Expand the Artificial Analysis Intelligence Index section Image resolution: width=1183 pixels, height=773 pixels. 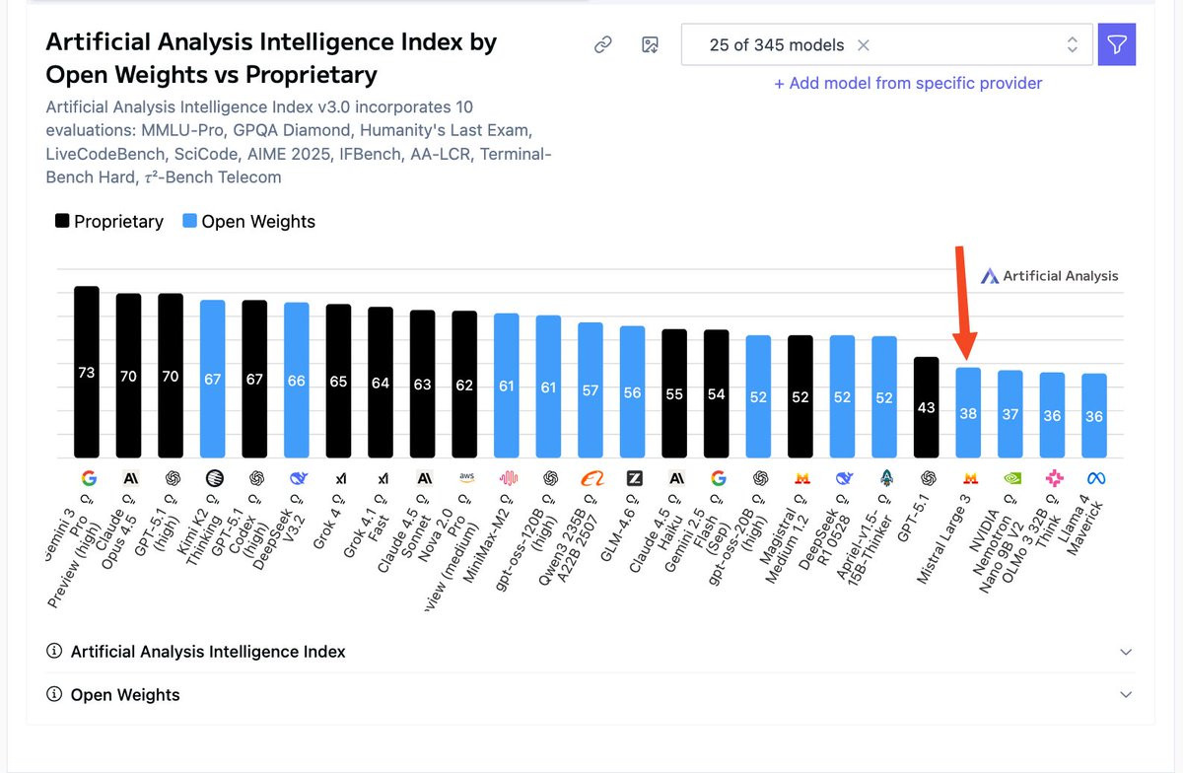[591, 652]
